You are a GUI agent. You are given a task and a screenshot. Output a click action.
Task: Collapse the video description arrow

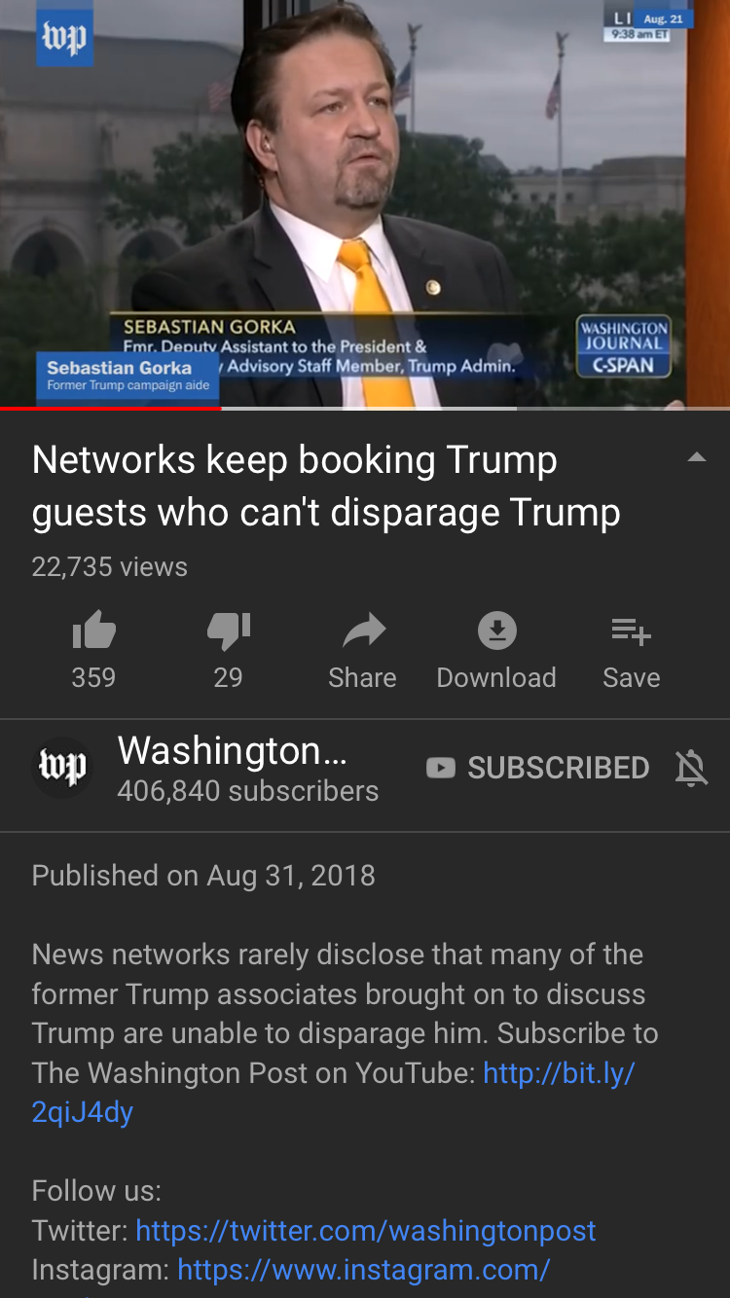(697, 458)
